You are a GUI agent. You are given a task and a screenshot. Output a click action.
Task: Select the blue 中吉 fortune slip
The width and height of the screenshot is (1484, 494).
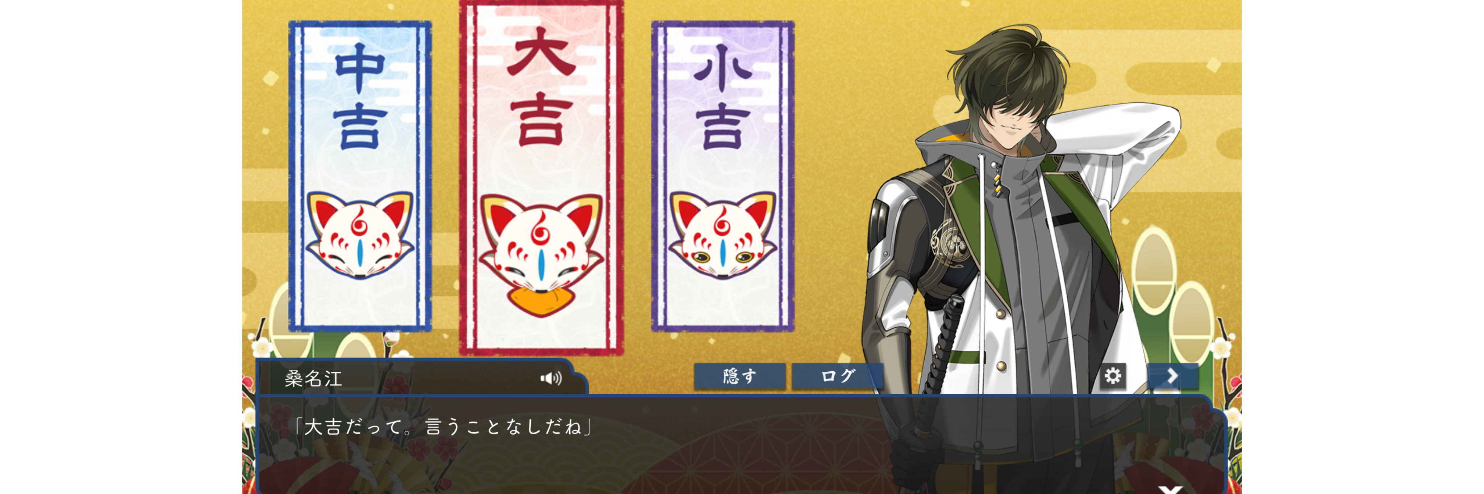coord(360,176)
